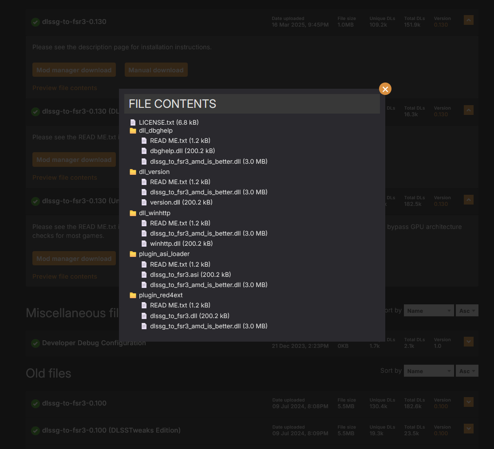The height and width of the screenshot is (449, 494).
Task: Select the dlssg_to_fsr3.asi file entry
Action: 190,275
